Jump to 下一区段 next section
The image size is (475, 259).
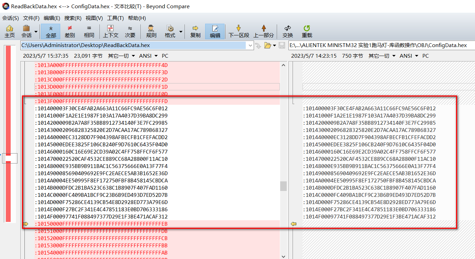point(239,31)
